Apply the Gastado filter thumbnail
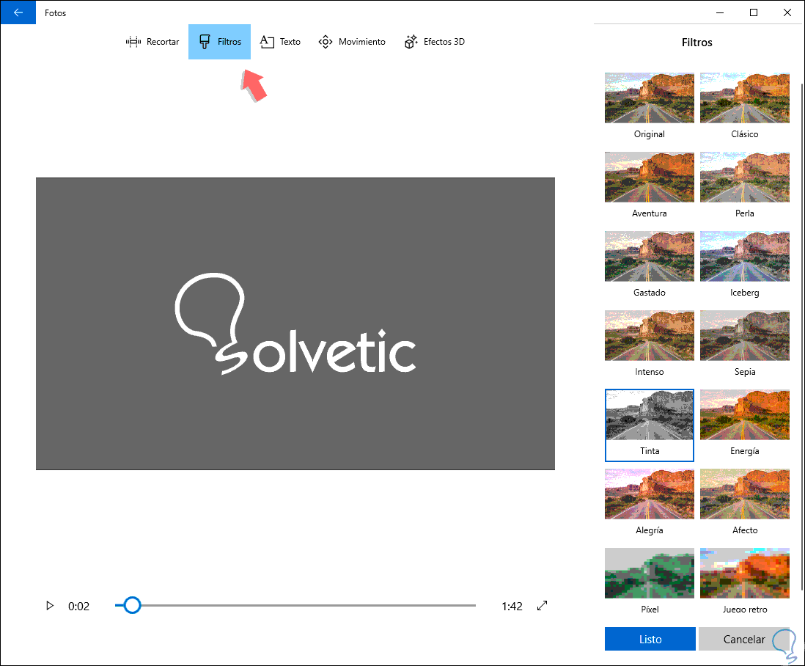 pyautogui.click(x=650, y=256)
